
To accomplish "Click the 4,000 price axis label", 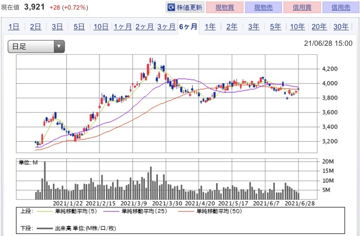I will pyautogui.click(x=330, y=83).
